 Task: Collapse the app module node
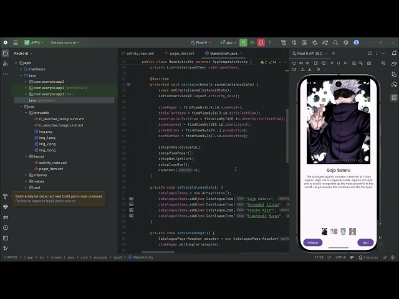(x=16, y=63)
